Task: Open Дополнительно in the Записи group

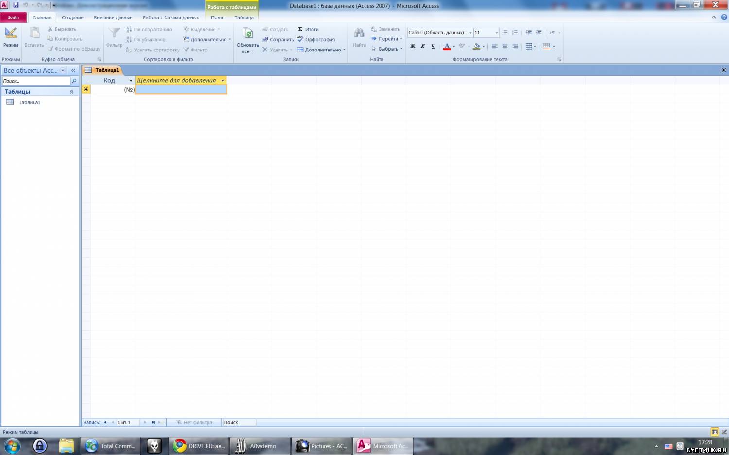Action: (x=321, y=50)
